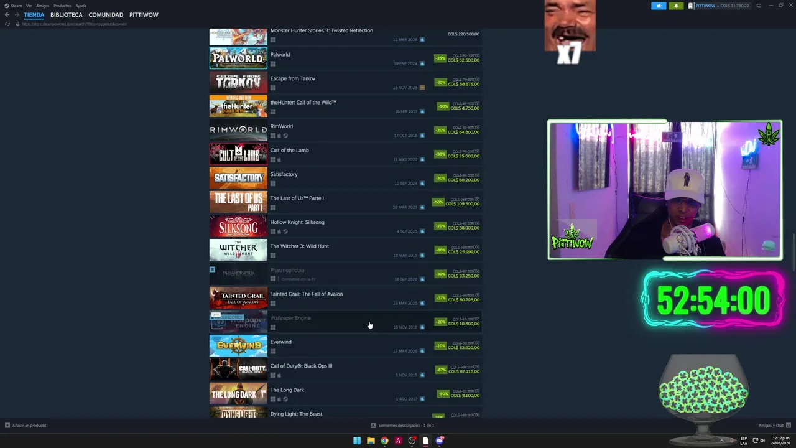Show hidden system tray icons chevron

click(x=722, y=441)
